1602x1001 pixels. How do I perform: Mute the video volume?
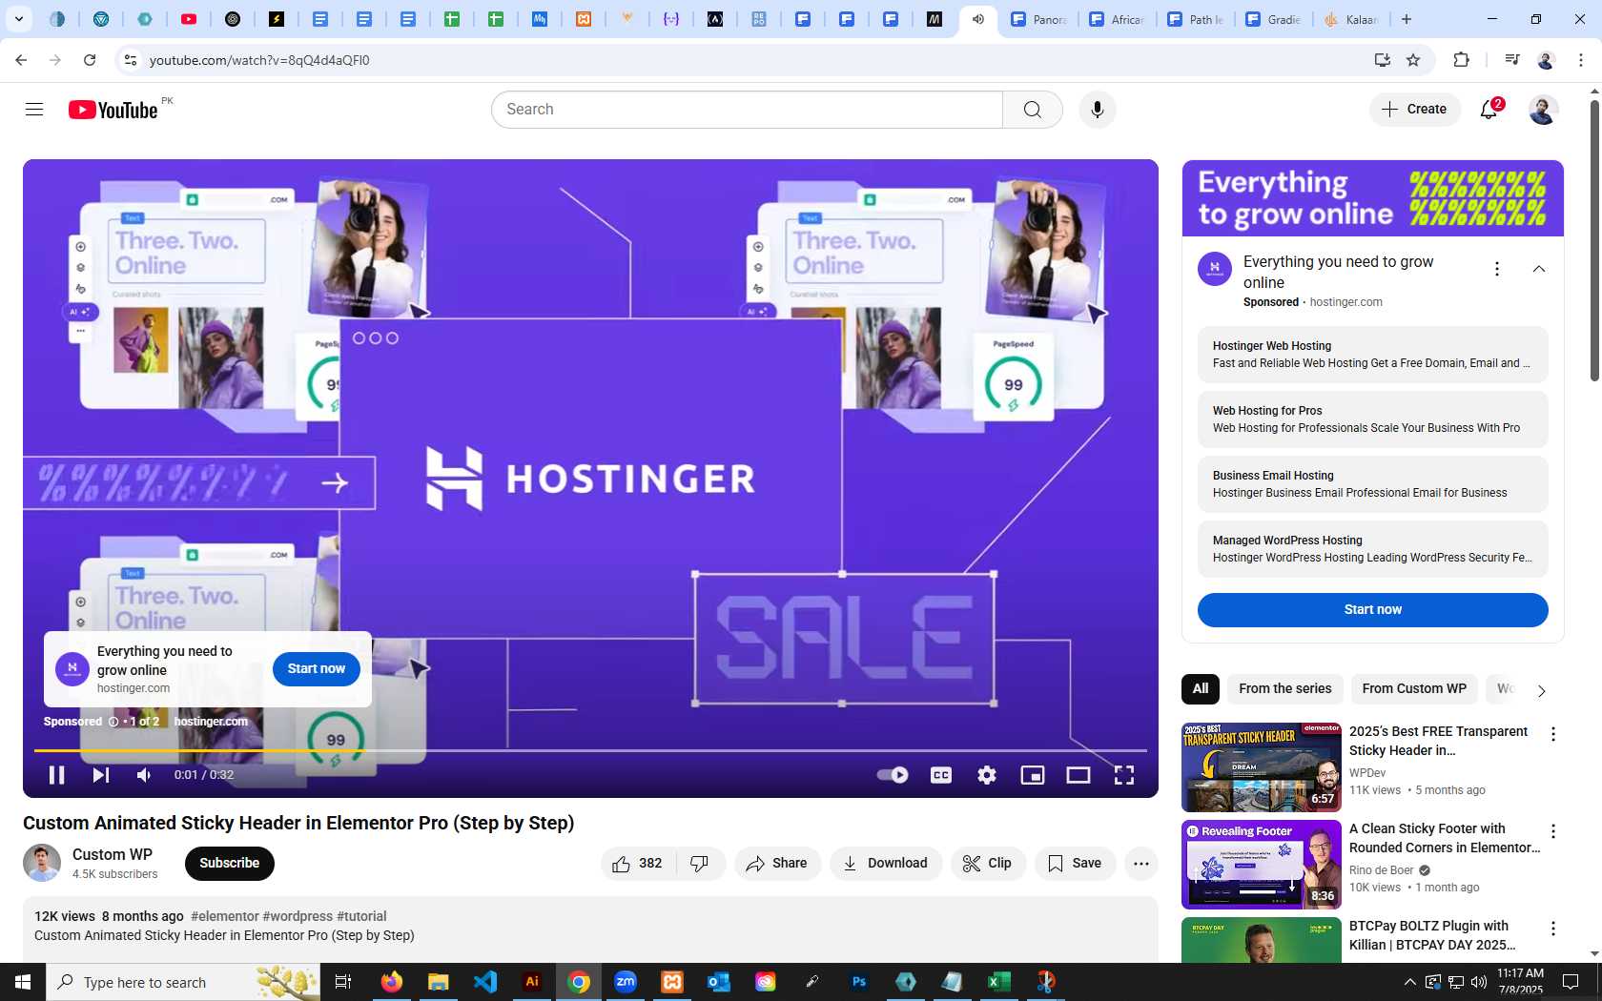tap(144, 775)
